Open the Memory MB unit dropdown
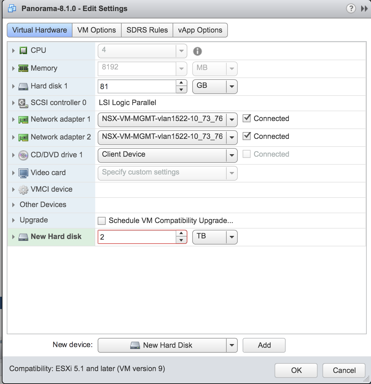 coord(215,69)
